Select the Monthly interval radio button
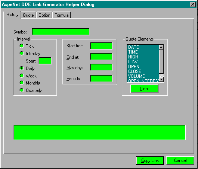This screenshot has height=169, width=198. (22, 83)
